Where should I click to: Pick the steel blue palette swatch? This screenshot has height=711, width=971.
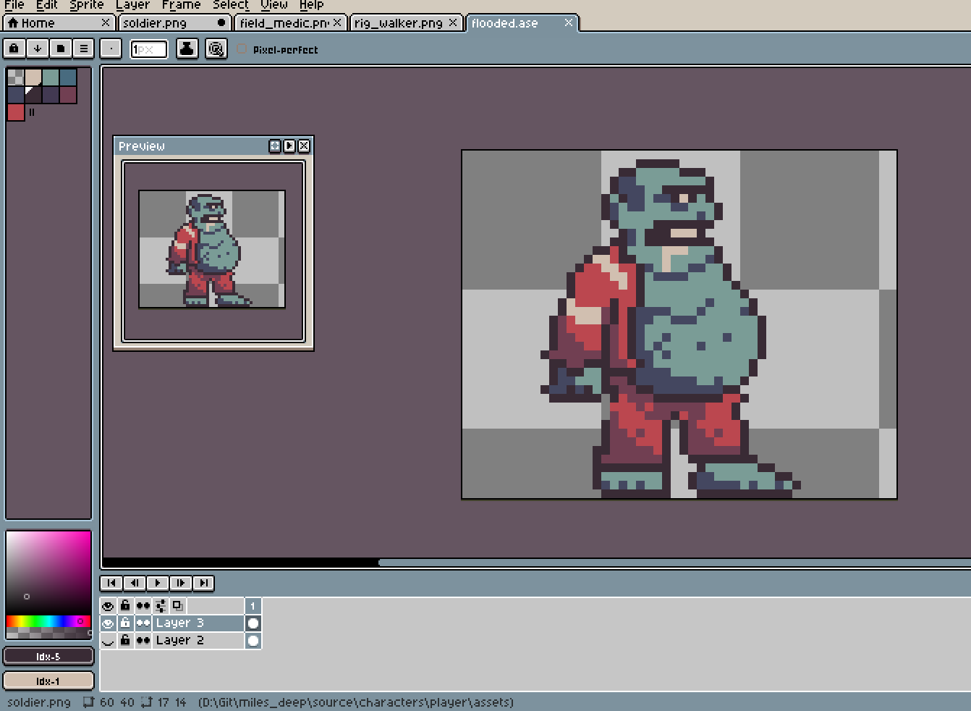point(68,77)
